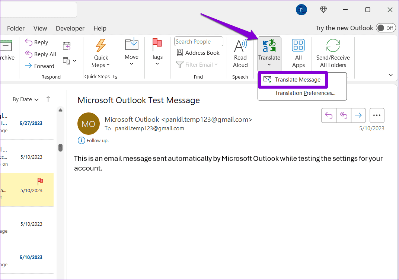Open the Move folder dropdown

(131, 52)
